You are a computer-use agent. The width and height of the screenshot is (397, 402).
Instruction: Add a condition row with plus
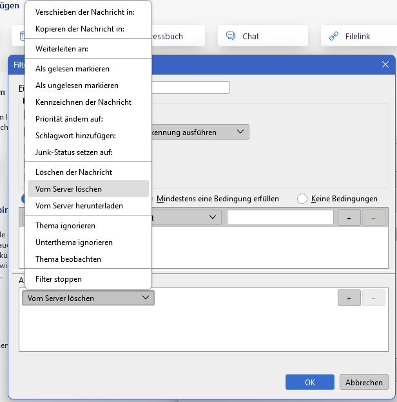349,217
